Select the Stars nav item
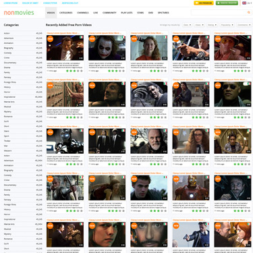 (140, 13)
